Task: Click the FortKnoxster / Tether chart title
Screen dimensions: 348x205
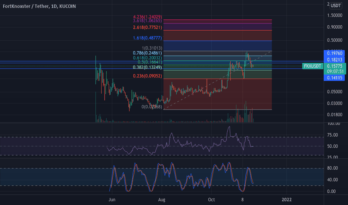Action: (x=39, y=6)
